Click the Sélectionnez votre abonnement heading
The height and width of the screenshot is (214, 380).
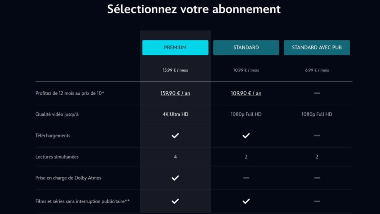(194, 9)
